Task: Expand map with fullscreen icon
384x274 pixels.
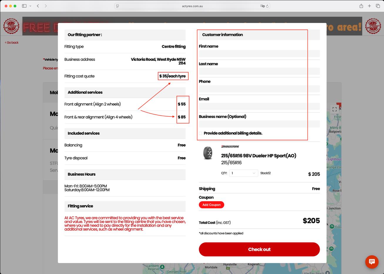Action: [334, 109]
